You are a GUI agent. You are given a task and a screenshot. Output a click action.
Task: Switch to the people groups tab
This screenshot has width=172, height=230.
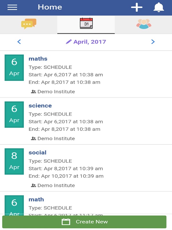tap(143, 24)
